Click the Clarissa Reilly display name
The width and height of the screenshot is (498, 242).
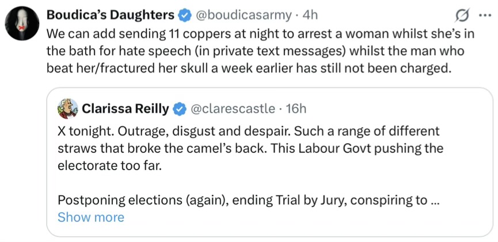coord(126,107)
